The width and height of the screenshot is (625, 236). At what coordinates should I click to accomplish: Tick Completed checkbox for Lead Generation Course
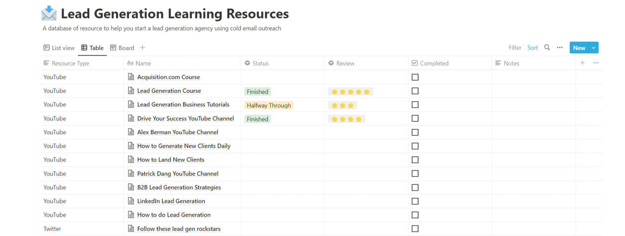pyautogui.click(x=415, y=91)
